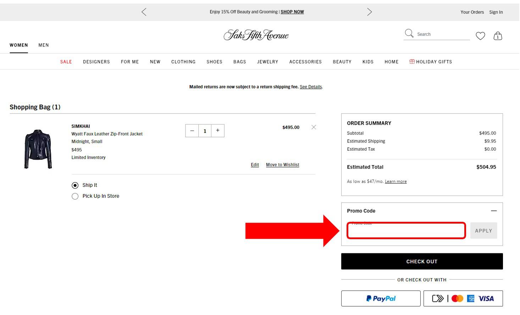Focus the Promo Code input field

pos(406,231)
